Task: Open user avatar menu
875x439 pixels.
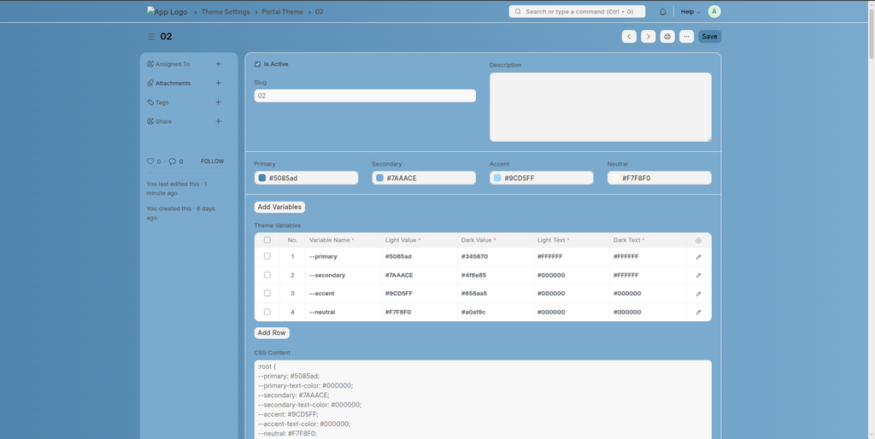Action: pos(714,12)
